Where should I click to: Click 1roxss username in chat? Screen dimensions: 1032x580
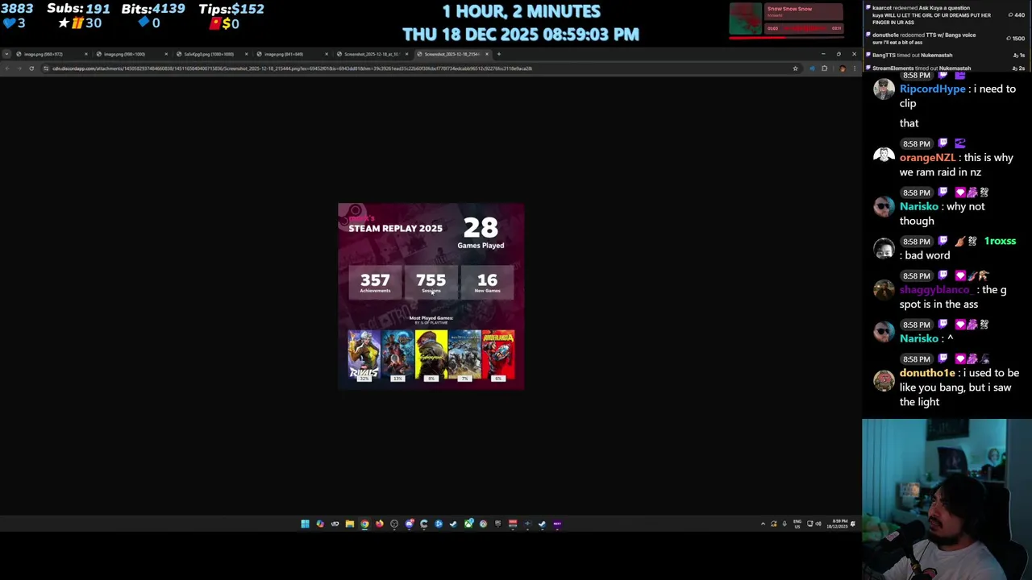[1000, 241]
